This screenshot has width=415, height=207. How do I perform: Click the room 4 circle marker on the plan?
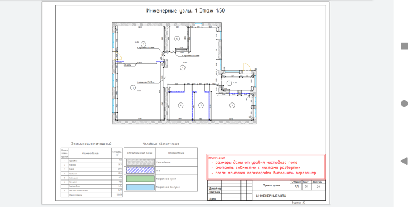coord(133,87)
